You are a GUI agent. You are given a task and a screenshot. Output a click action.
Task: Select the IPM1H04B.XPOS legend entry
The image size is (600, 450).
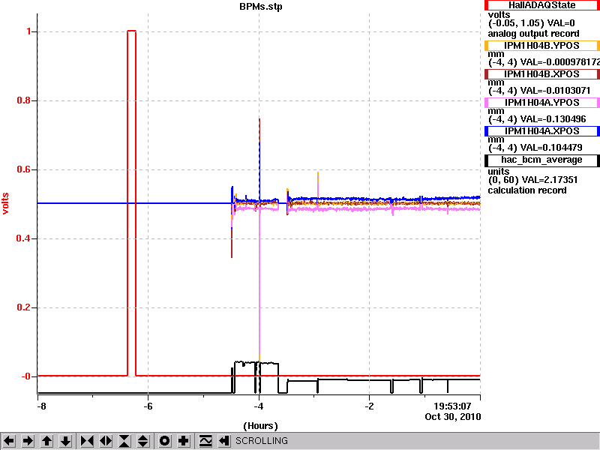click(541, 73)
